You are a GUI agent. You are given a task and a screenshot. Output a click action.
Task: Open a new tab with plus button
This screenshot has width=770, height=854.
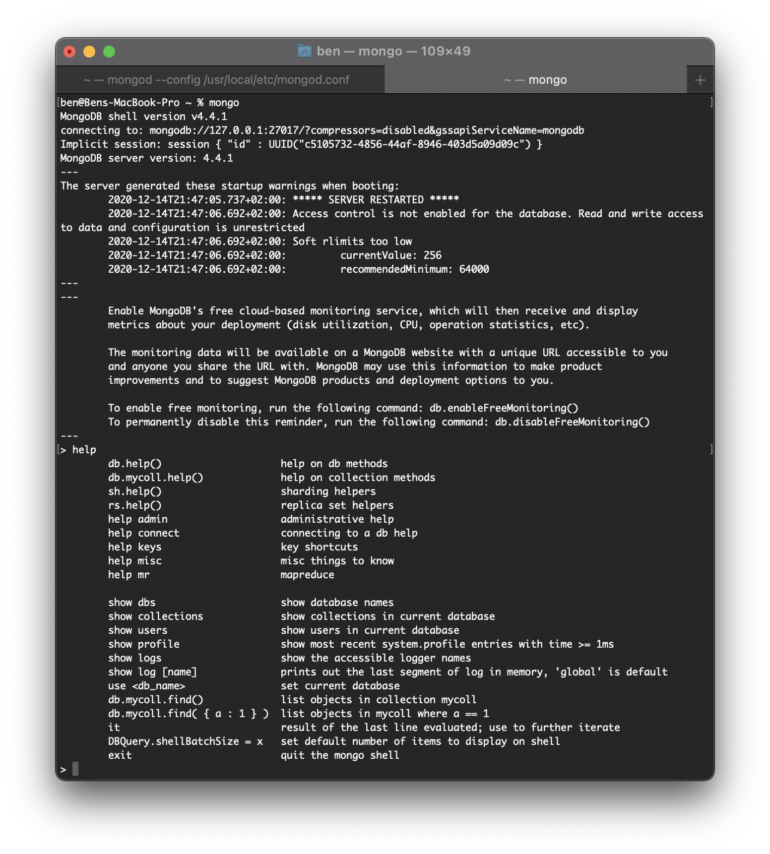[x=700, y=80]
